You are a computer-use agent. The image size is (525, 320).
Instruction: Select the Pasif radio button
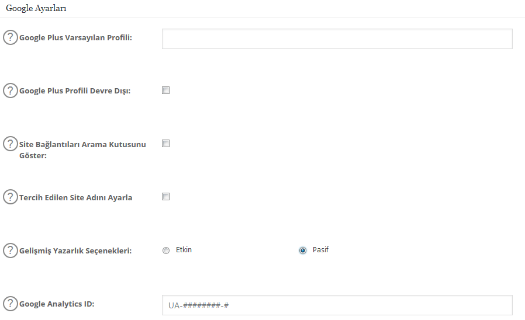pyautogui.click(x=303, y=251)
